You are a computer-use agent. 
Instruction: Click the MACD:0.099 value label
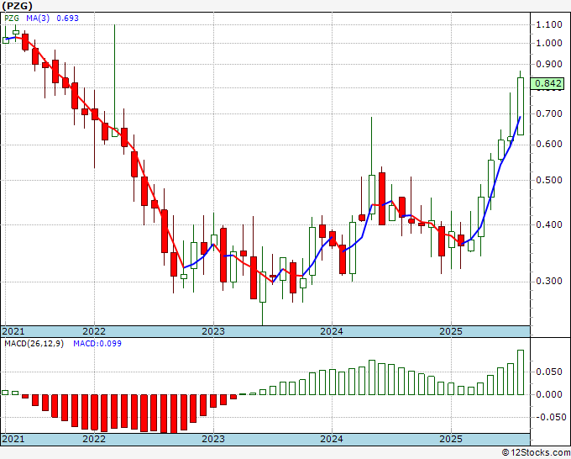97,344
